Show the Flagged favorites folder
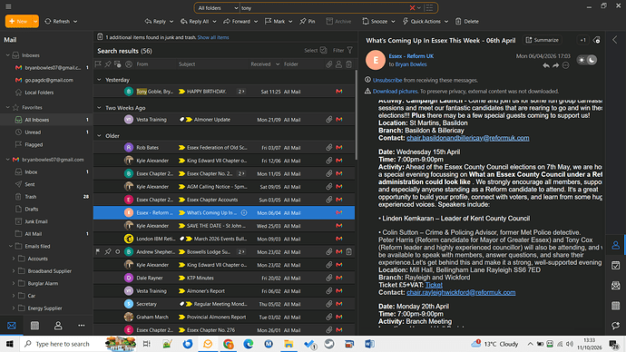626x352 pixels. click(34, 144)
